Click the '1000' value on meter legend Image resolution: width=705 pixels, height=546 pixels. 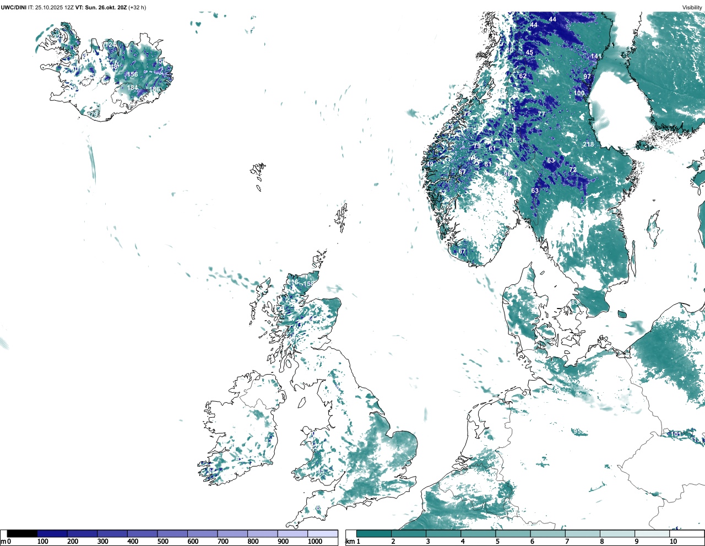(x=315, y=542)
